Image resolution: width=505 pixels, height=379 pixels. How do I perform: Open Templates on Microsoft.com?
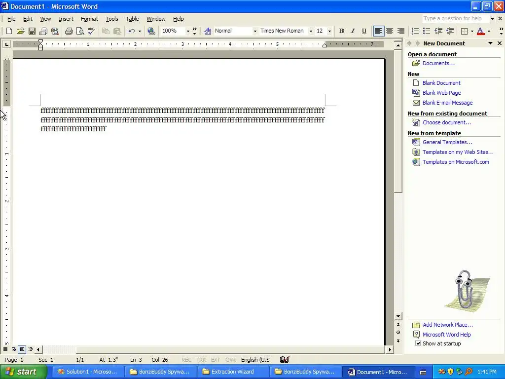pyautogui.click(x=455, y=162)
